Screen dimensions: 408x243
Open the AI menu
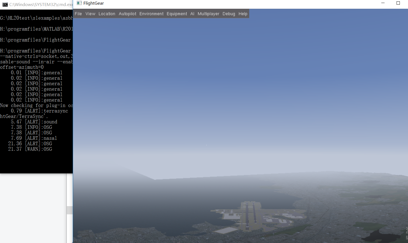[x=192, y=13]
